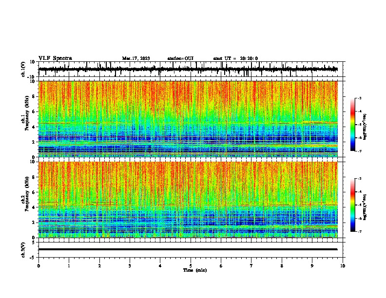This screenshot has width=386, height=298.
Task: Click the "Time (min)" x-axis label
Action: 195,270
